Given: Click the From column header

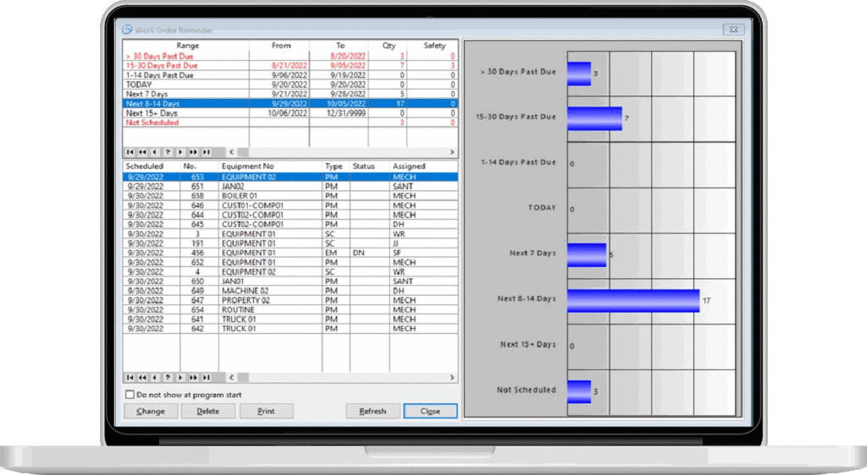Looking at the screenshot, I should (x=280, y=46).
